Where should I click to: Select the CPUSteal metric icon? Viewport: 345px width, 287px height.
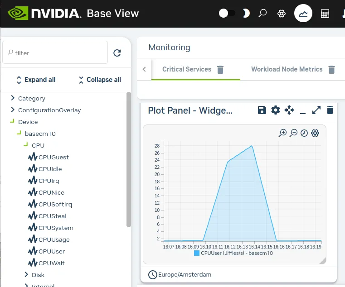pyautogui.click(x=33, y=216)
